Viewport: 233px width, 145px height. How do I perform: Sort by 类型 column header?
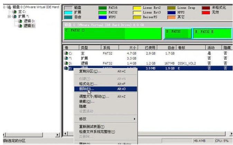coord(90,48)
